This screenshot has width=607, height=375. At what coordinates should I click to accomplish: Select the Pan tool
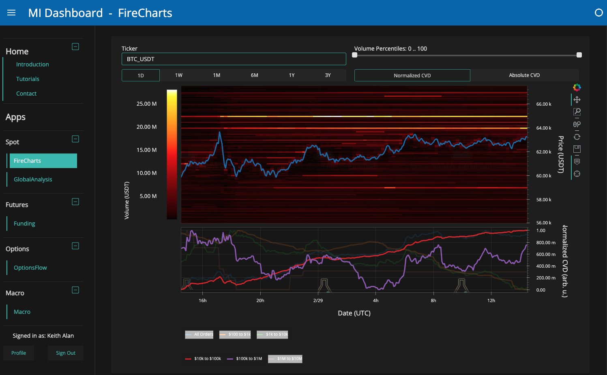(x=577, y=100)
